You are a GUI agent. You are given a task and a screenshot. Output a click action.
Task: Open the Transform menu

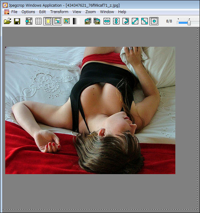59,12
